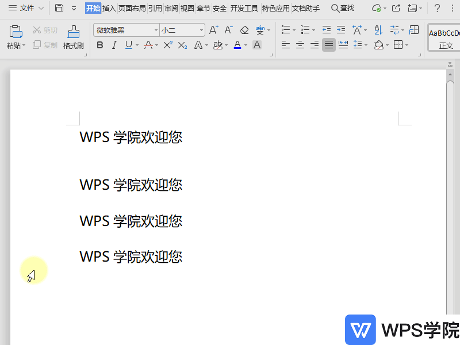The height and width of the screenshot is (345, 460).
Task: Open the font settings dialog launcher
Action: tap(271, 55)
